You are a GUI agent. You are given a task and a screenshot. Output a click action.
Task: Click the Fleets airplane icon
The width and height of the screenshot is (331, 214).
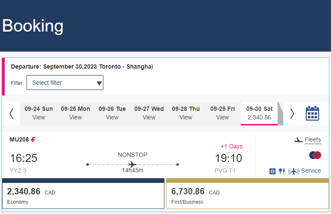click(x=298, y=140)
